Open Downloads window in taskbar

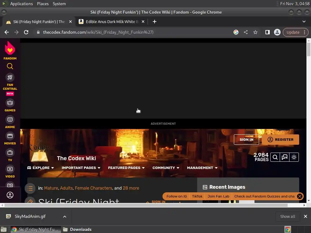[x=77, y=229]
